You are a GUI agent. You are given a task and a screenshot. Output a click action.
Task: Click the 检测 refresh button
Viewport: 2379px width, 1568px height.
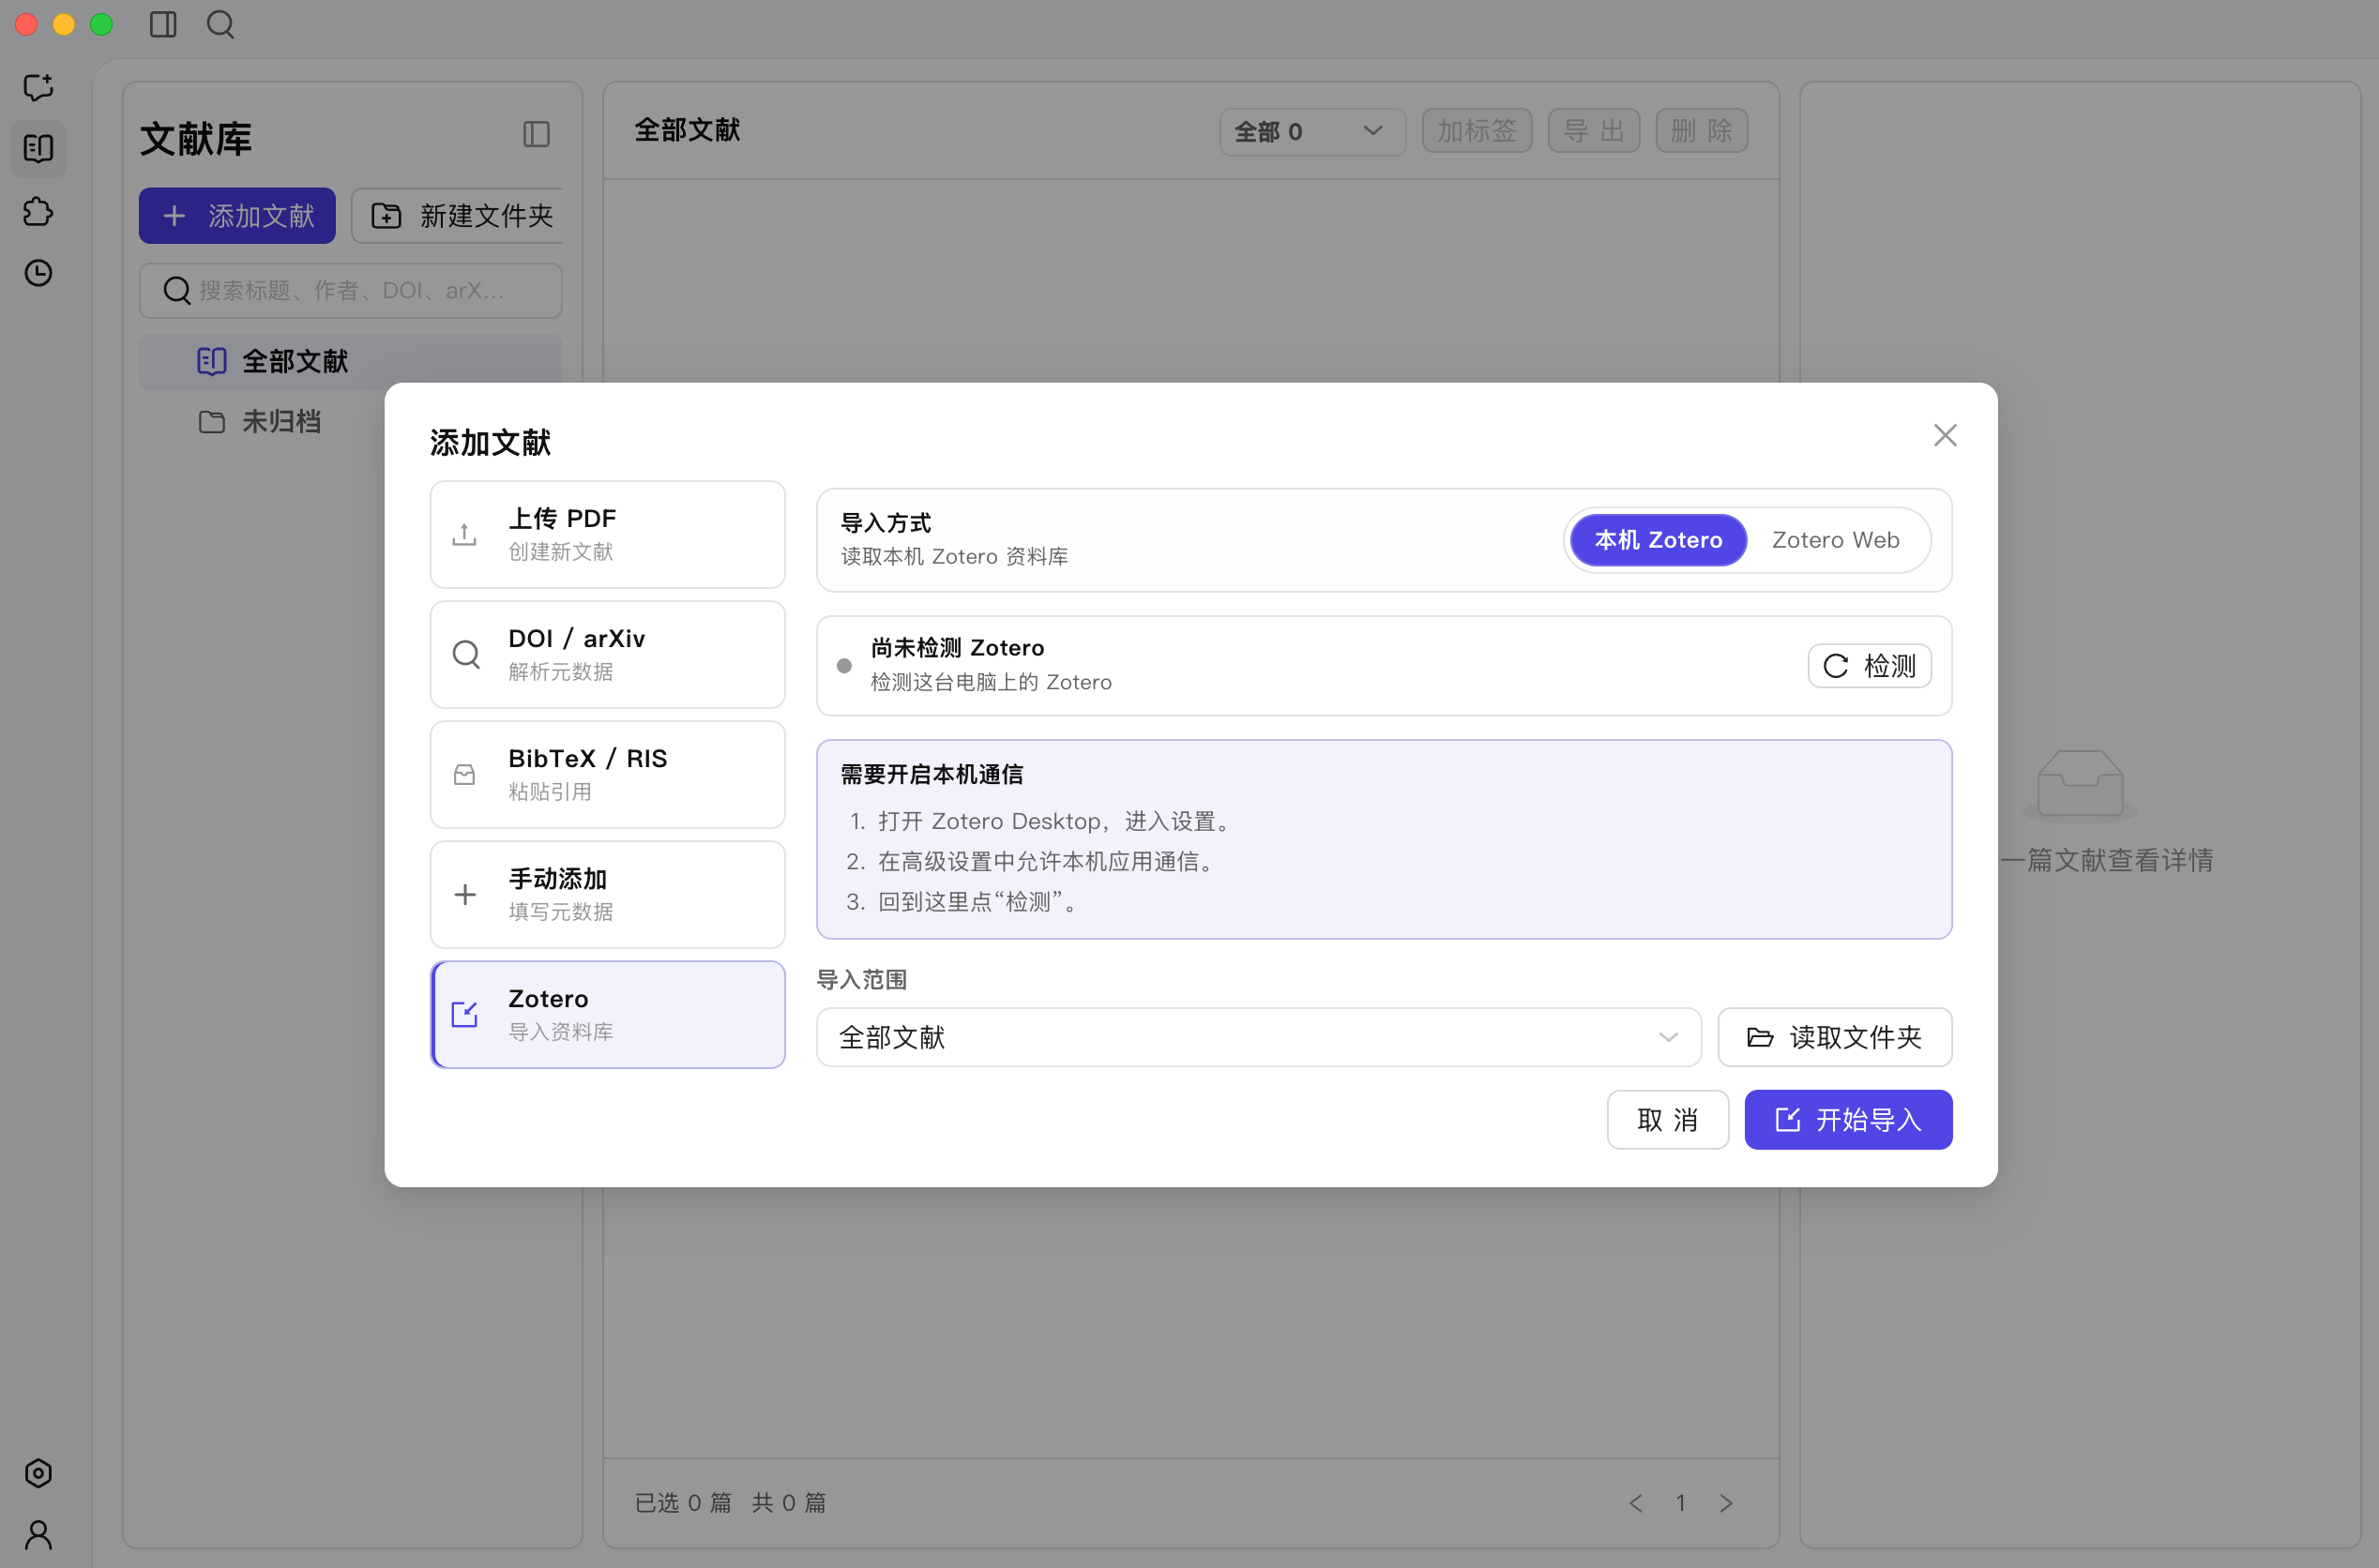coord(1869,666)
